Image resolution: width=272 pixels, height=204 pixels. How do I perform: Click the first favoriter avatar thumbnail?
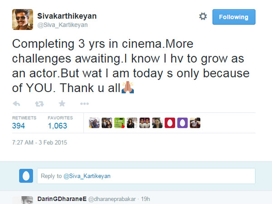click(94, 123)
